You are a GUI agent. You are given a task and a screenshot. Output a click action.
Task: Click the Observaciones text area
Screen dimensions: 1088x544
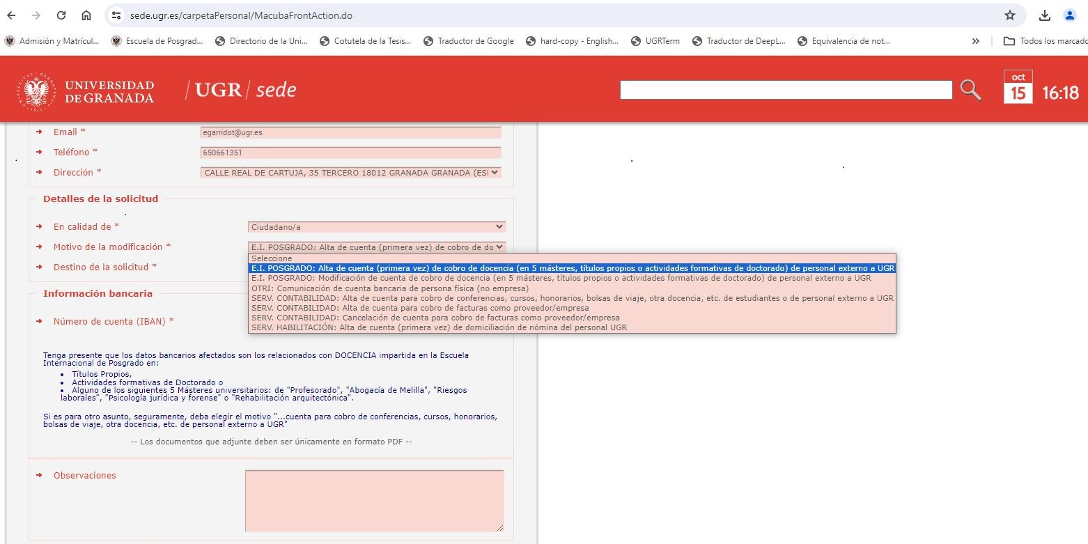point(374,501)
